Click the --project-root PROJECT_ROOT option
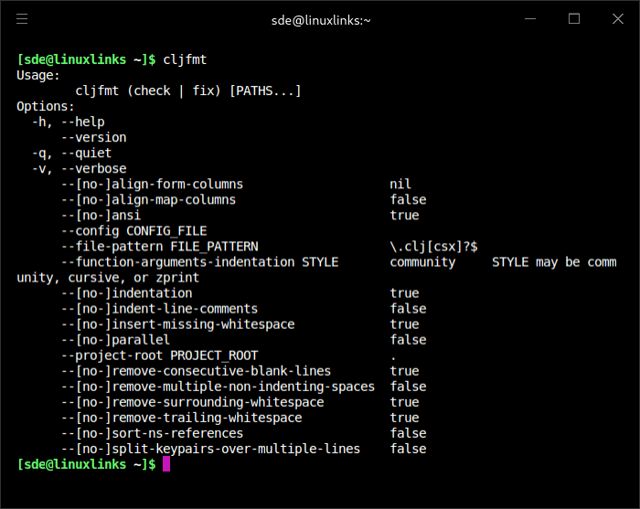This screenshot has width=640, height=509. click(159, 355)
